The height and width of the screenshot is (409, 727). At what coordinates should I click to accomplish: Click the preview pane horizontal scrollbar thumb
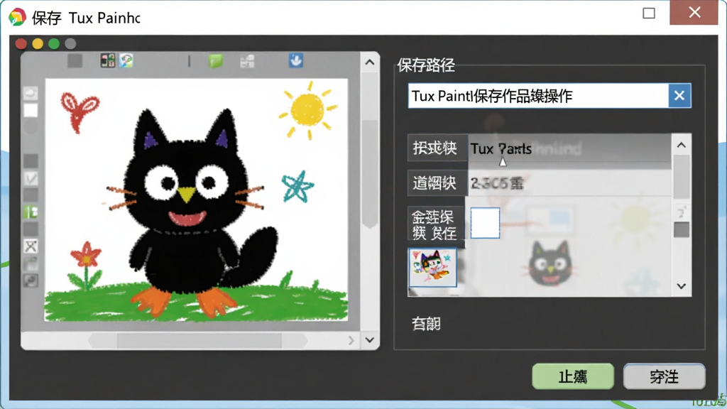coord(199,341)
